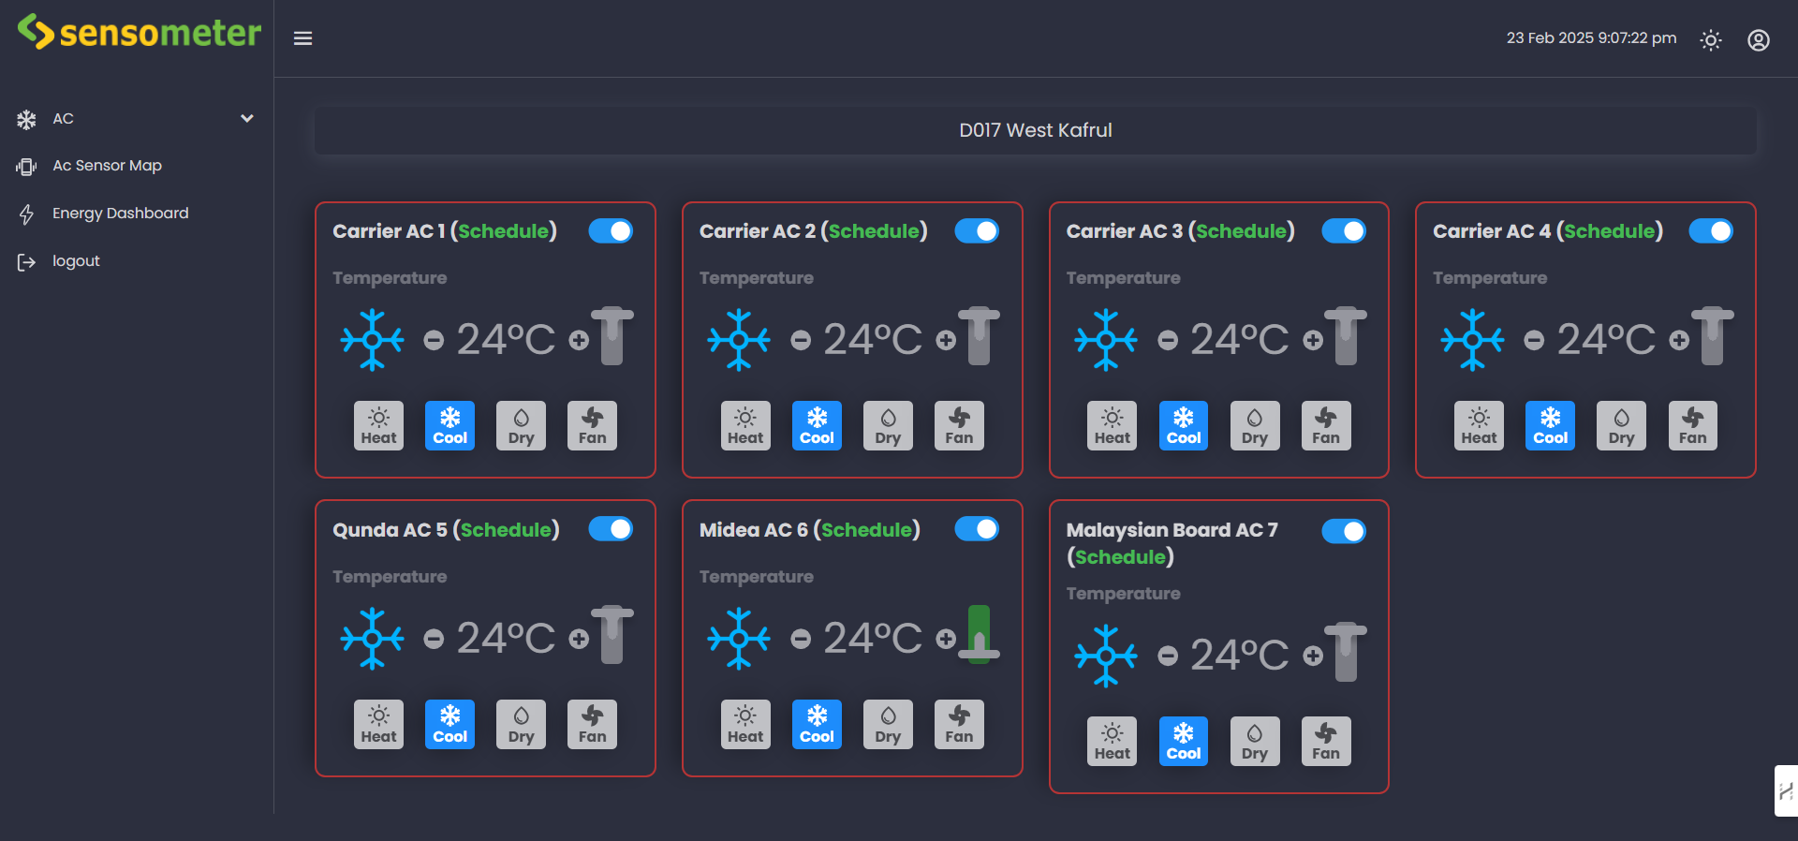Increase Midea AC 6 temperature

pos(946,639)
